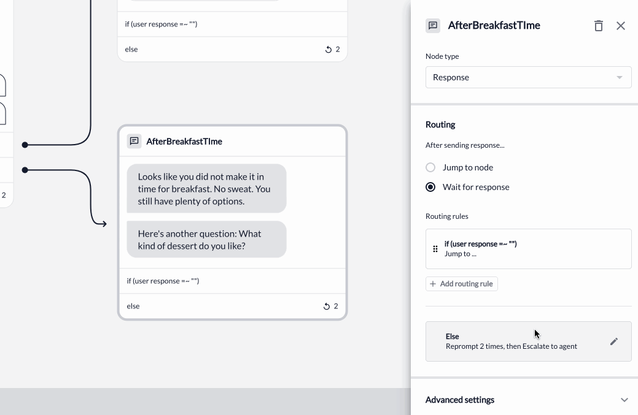Click the dessert question message bubble
Screen dimensions: 638x415
pyautogui.click(x=206, y=240)
